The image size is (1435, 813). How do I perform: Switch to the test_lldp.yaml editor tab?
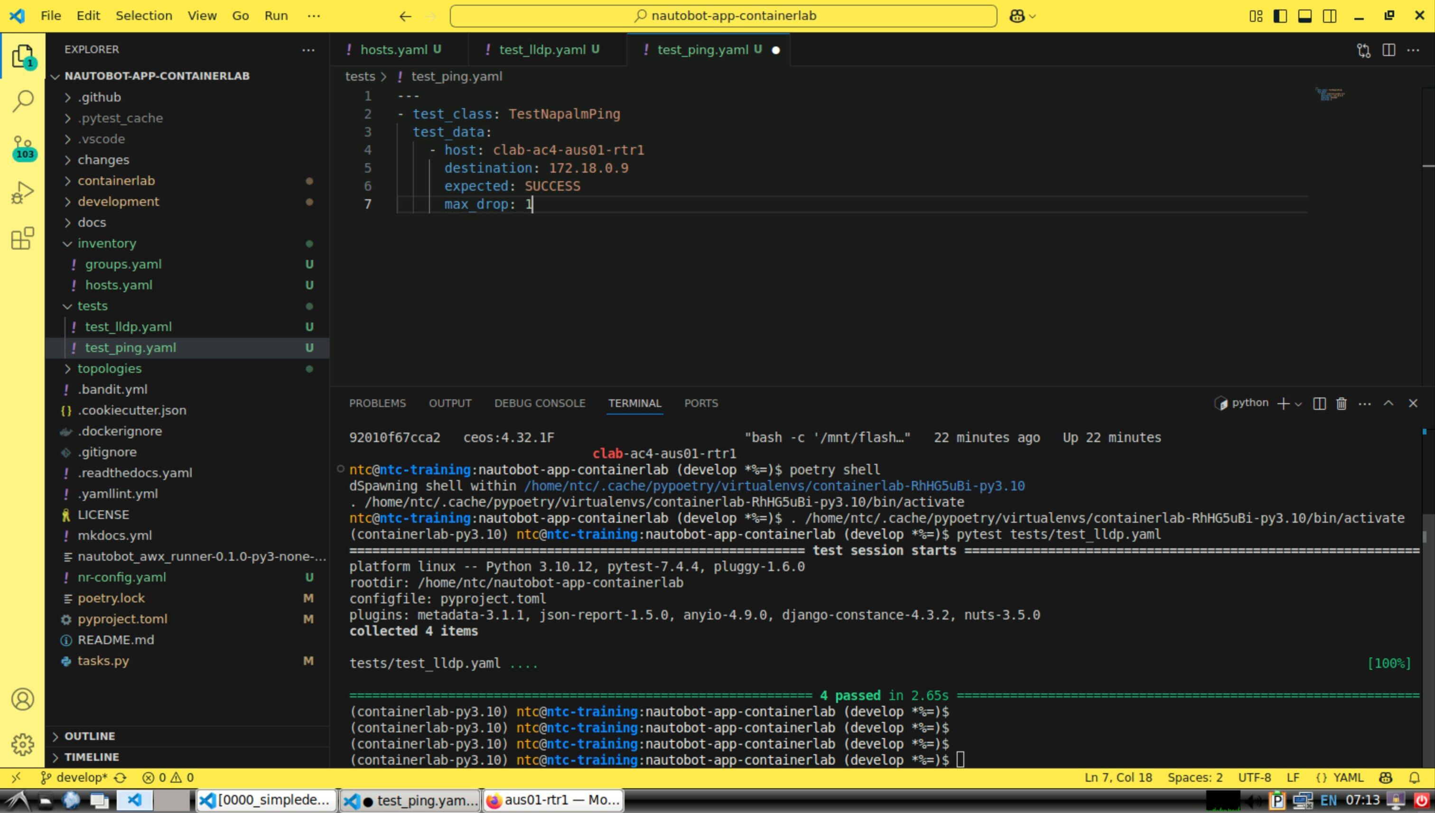coord(542,50)
